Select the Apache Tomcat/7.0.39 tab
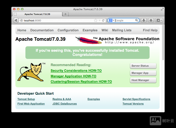The height and width of the screenshot is (128, 176). pos(37,14)
